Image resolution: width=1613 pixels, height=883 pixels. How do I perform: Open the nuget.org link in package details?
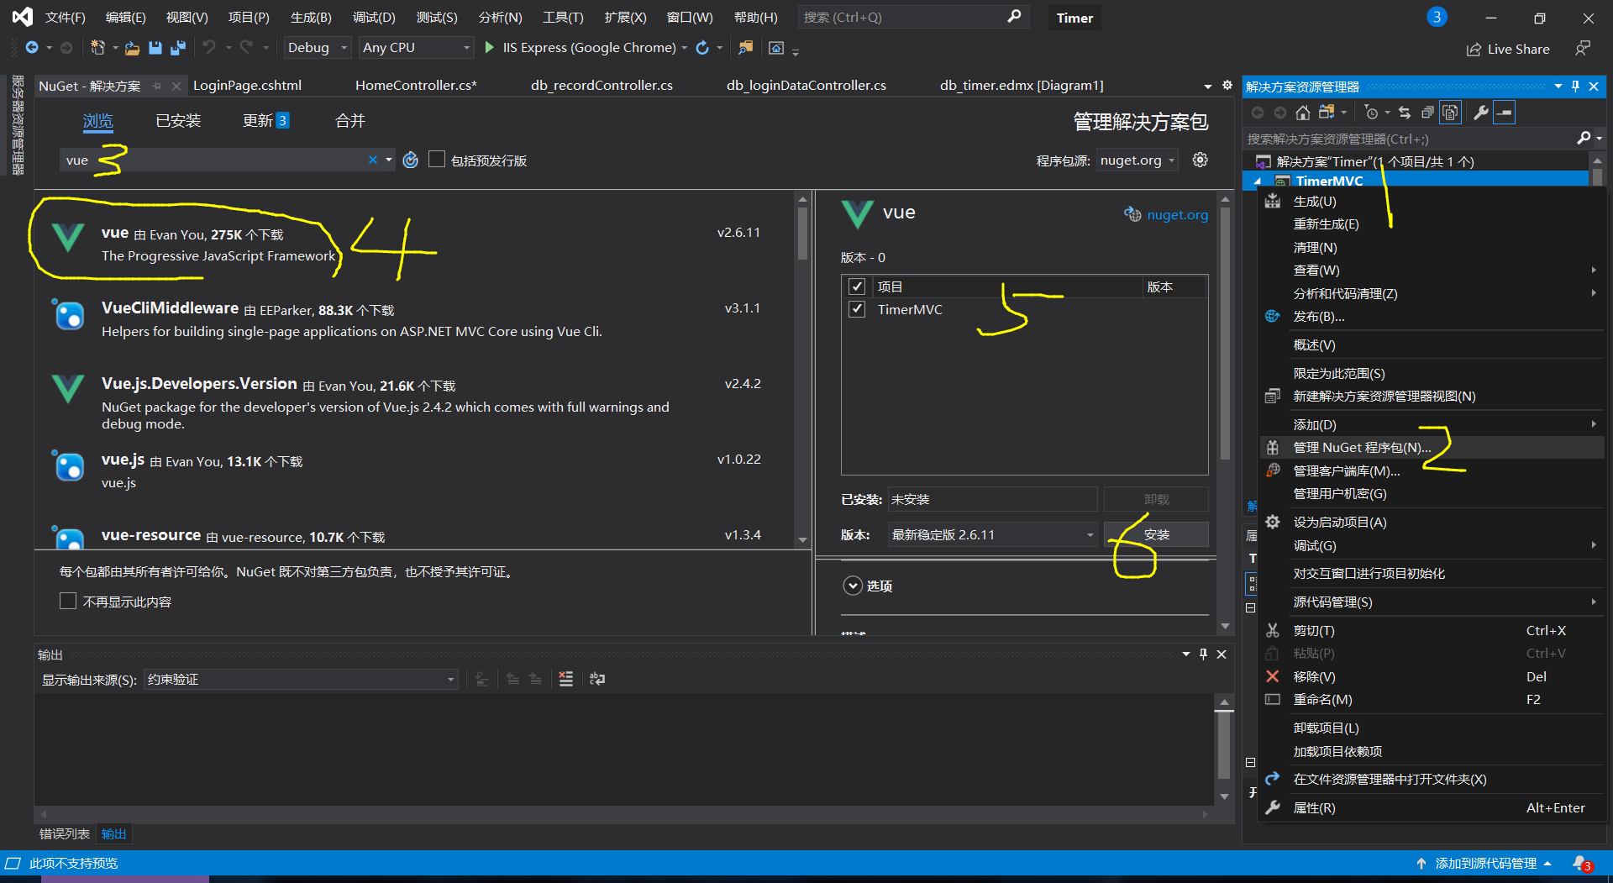1177,214
